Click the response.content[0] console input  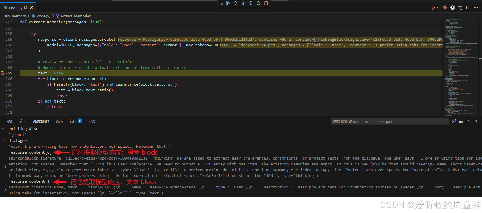[x=30, y=152]
